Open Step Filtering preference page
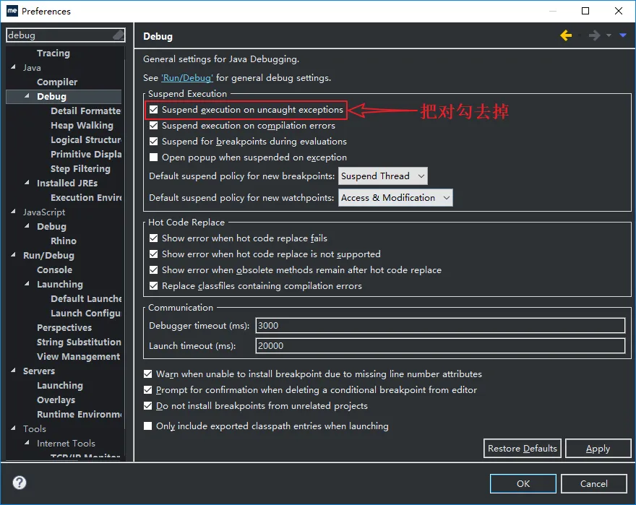 [x=80, y=169]
